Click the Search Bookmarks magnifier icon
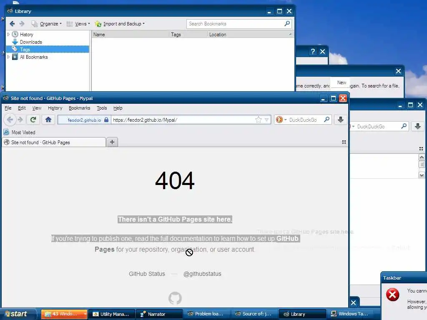427x320 pixels. 287,24
